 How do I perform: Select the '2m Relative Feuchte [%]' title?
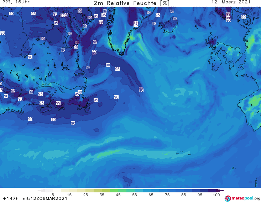(132, 3)
